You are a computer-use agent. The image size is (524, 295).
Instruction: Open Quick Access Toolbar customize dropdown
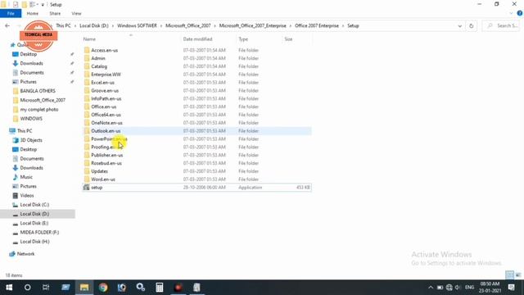43,5
